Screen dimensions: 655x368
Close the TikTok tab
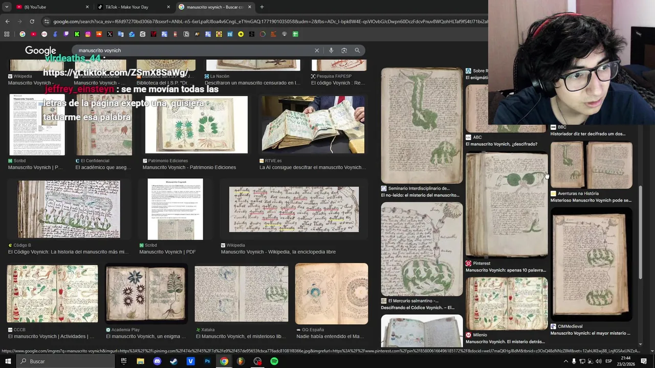168,7
